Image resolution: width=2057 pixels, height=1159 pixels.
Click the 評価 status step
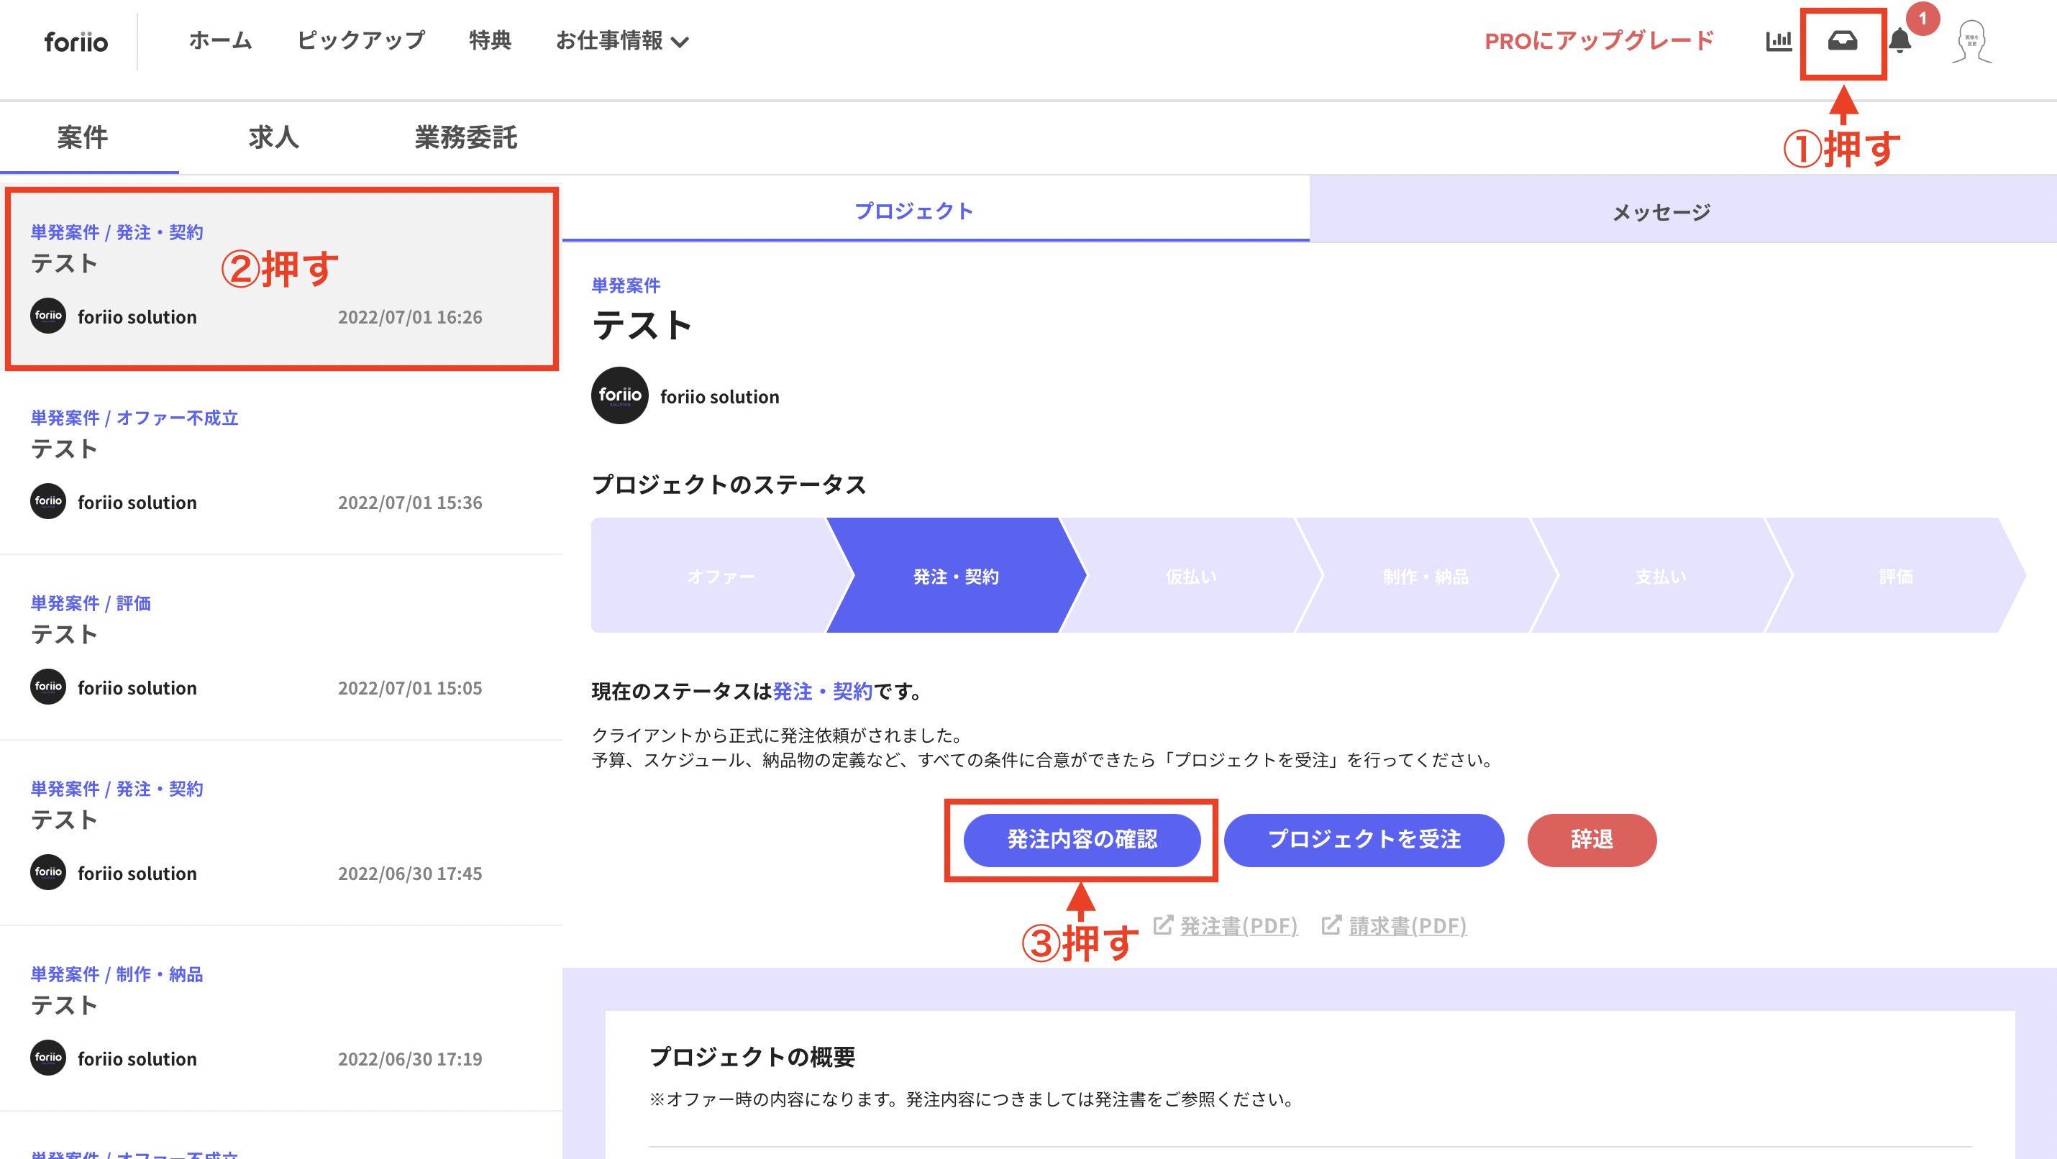(x=1895, y=575)
